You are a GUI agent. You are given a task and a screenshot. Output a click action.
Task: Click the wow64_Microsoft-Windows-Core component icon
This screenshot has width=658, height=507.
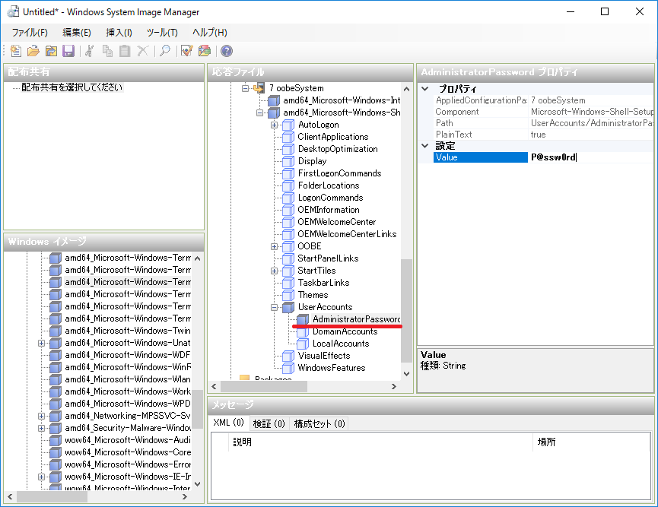pos(56,452)
